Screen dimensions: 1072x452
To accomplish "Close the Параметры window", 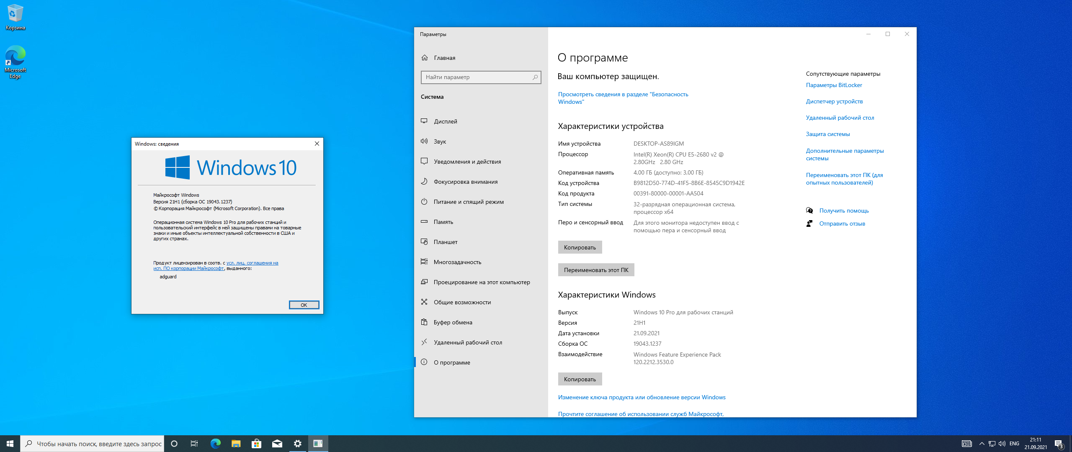I will point(907,34).
